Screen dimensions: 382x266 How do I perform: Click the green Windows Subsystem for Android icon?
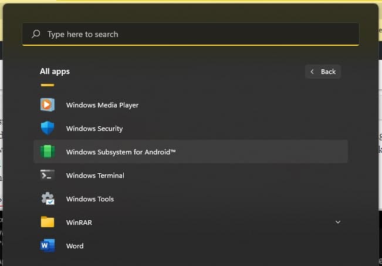[x=48, y=151]
